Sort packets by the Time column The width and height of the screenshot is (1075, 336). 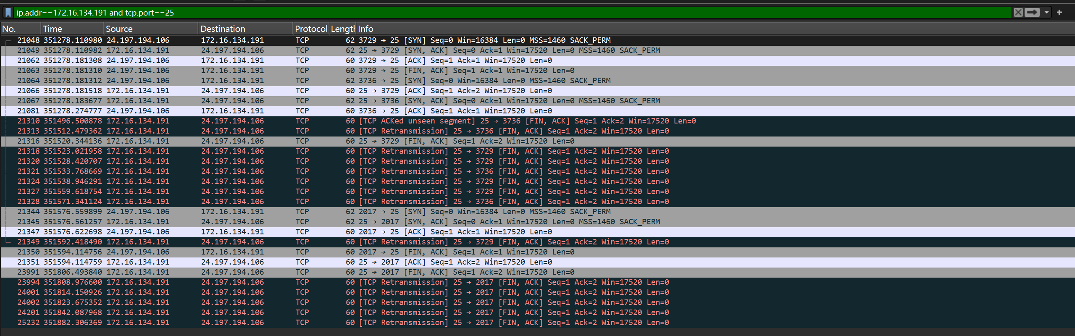[72, 29]
